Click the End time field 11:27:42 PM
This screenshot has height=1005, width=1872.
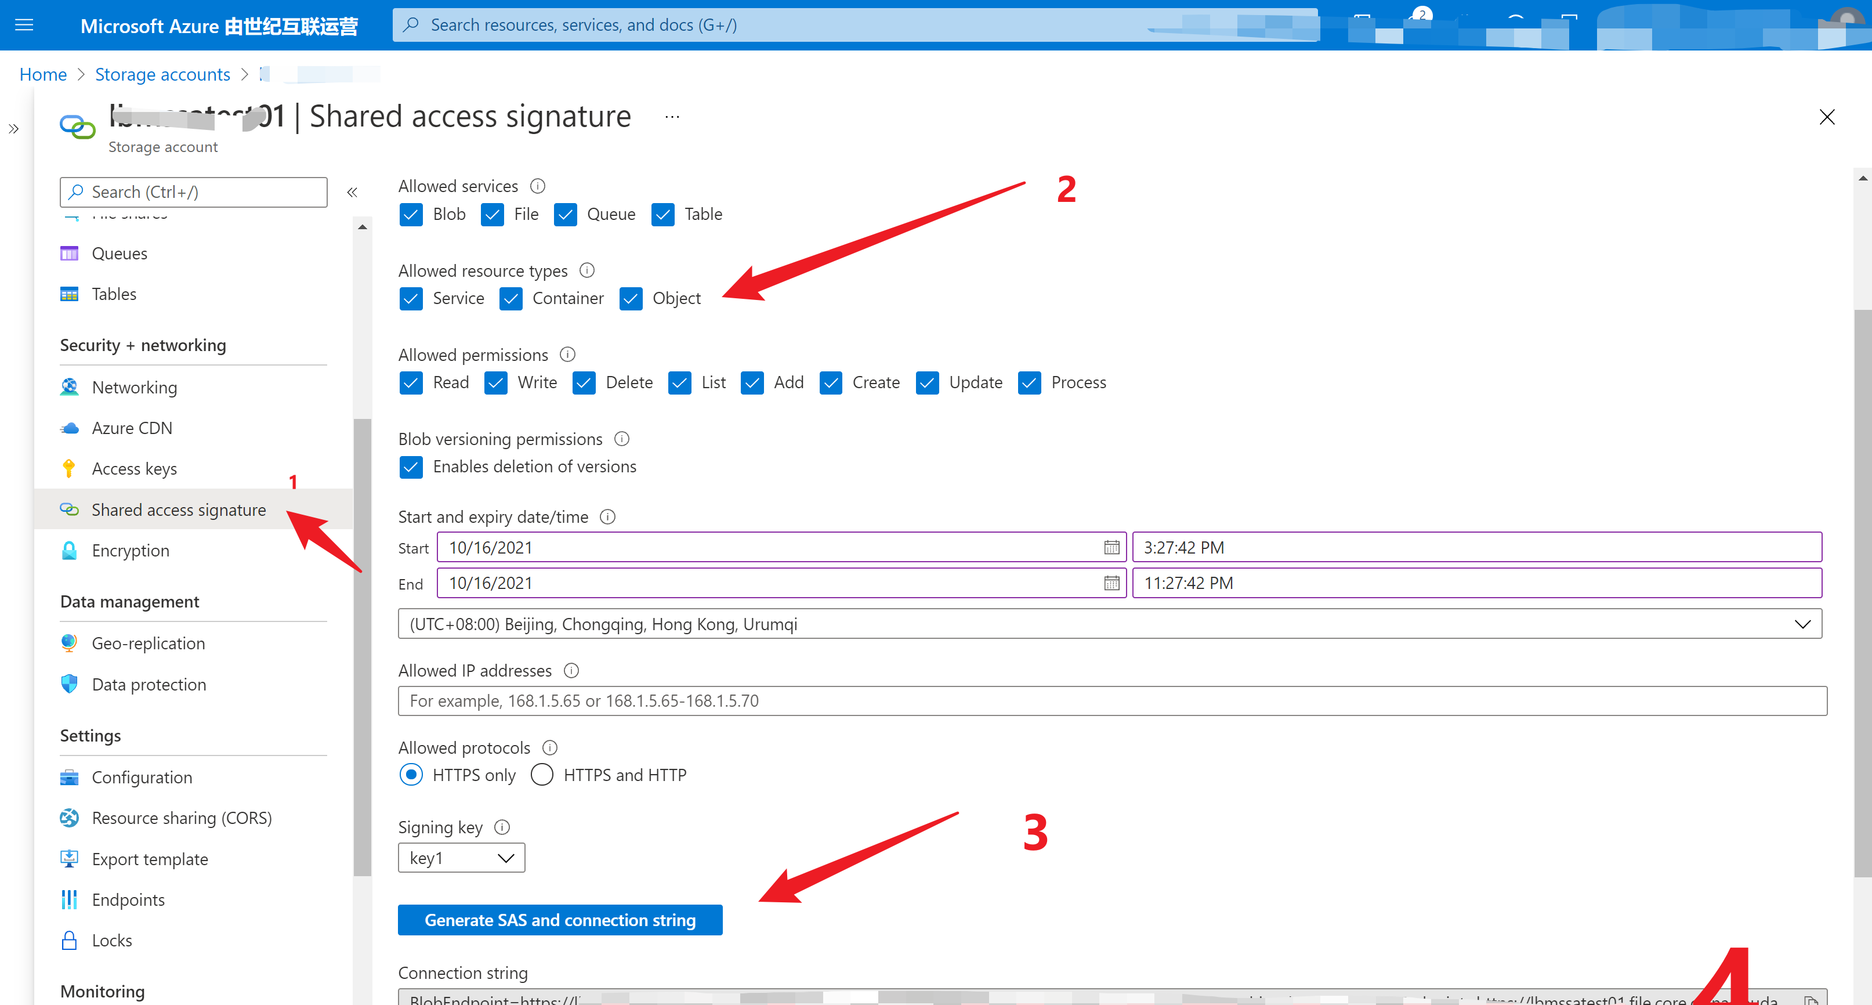click(1477, 583)
